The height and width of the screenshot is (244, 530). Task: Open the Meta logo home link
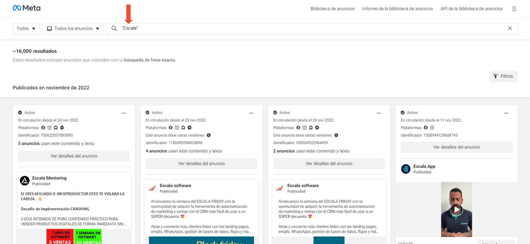click(26, 8)
